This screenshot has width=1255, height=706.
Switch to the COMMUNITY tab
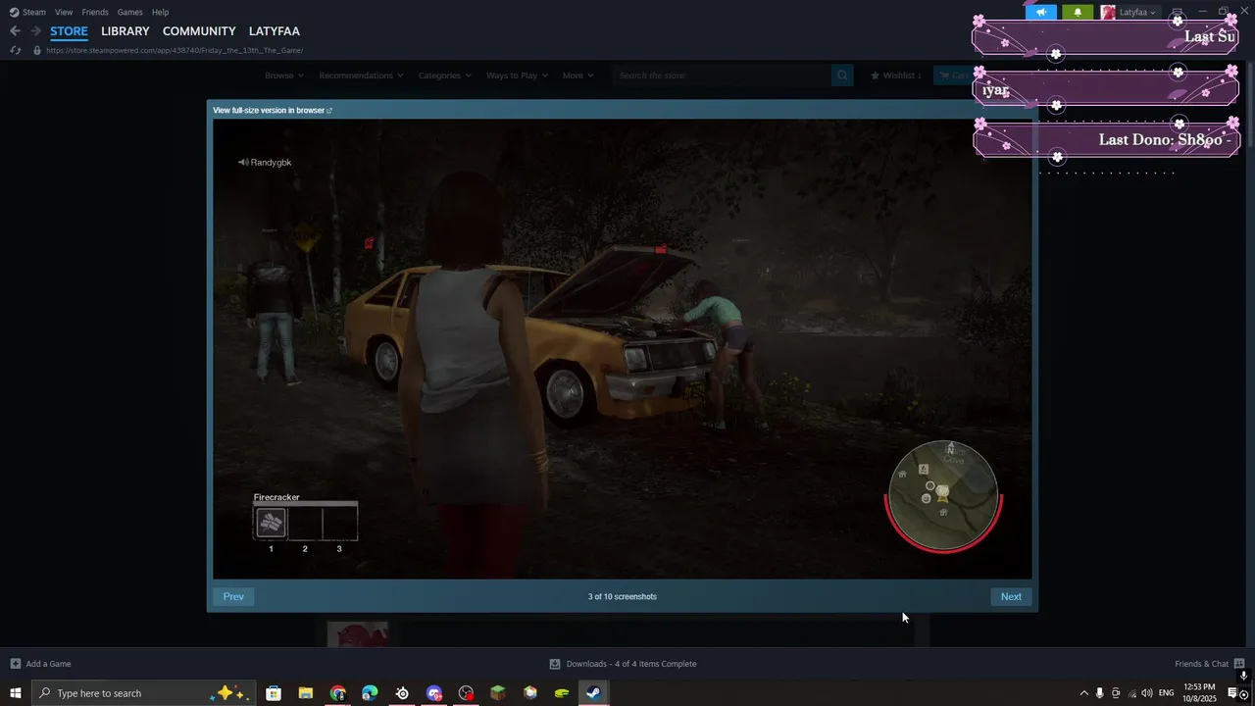199,31
